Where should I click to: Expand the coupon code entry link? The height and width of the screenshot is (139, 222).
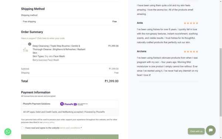[43, 38]
